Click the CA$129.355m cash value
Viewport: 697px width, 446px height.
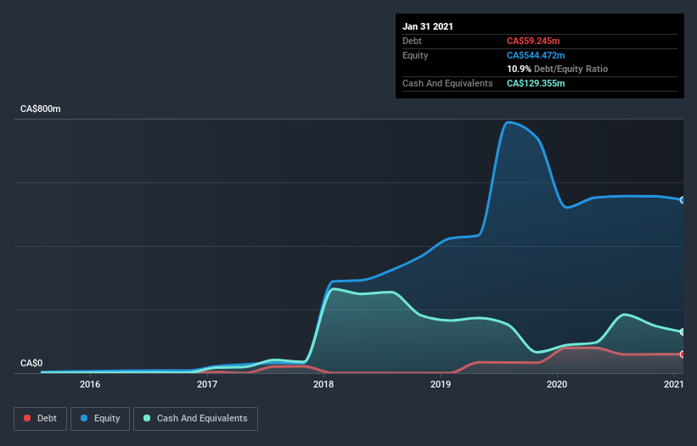pyautogui.click(x=536, y=83)
